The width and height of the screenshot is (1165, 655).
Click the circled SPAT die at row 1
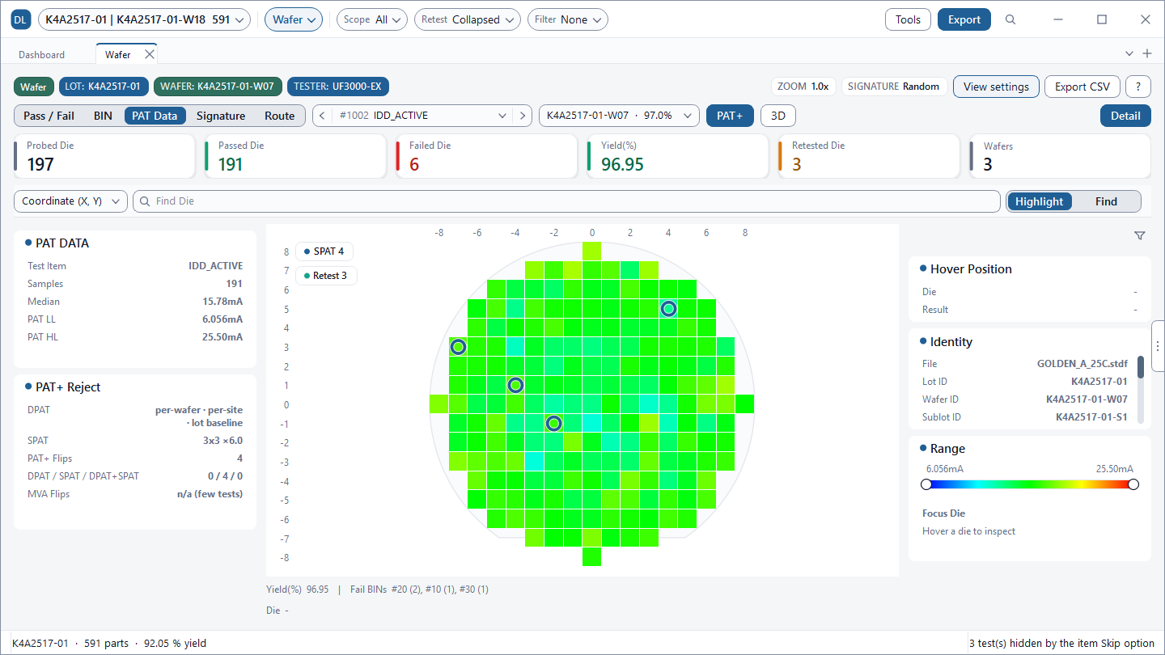[515, 385]
